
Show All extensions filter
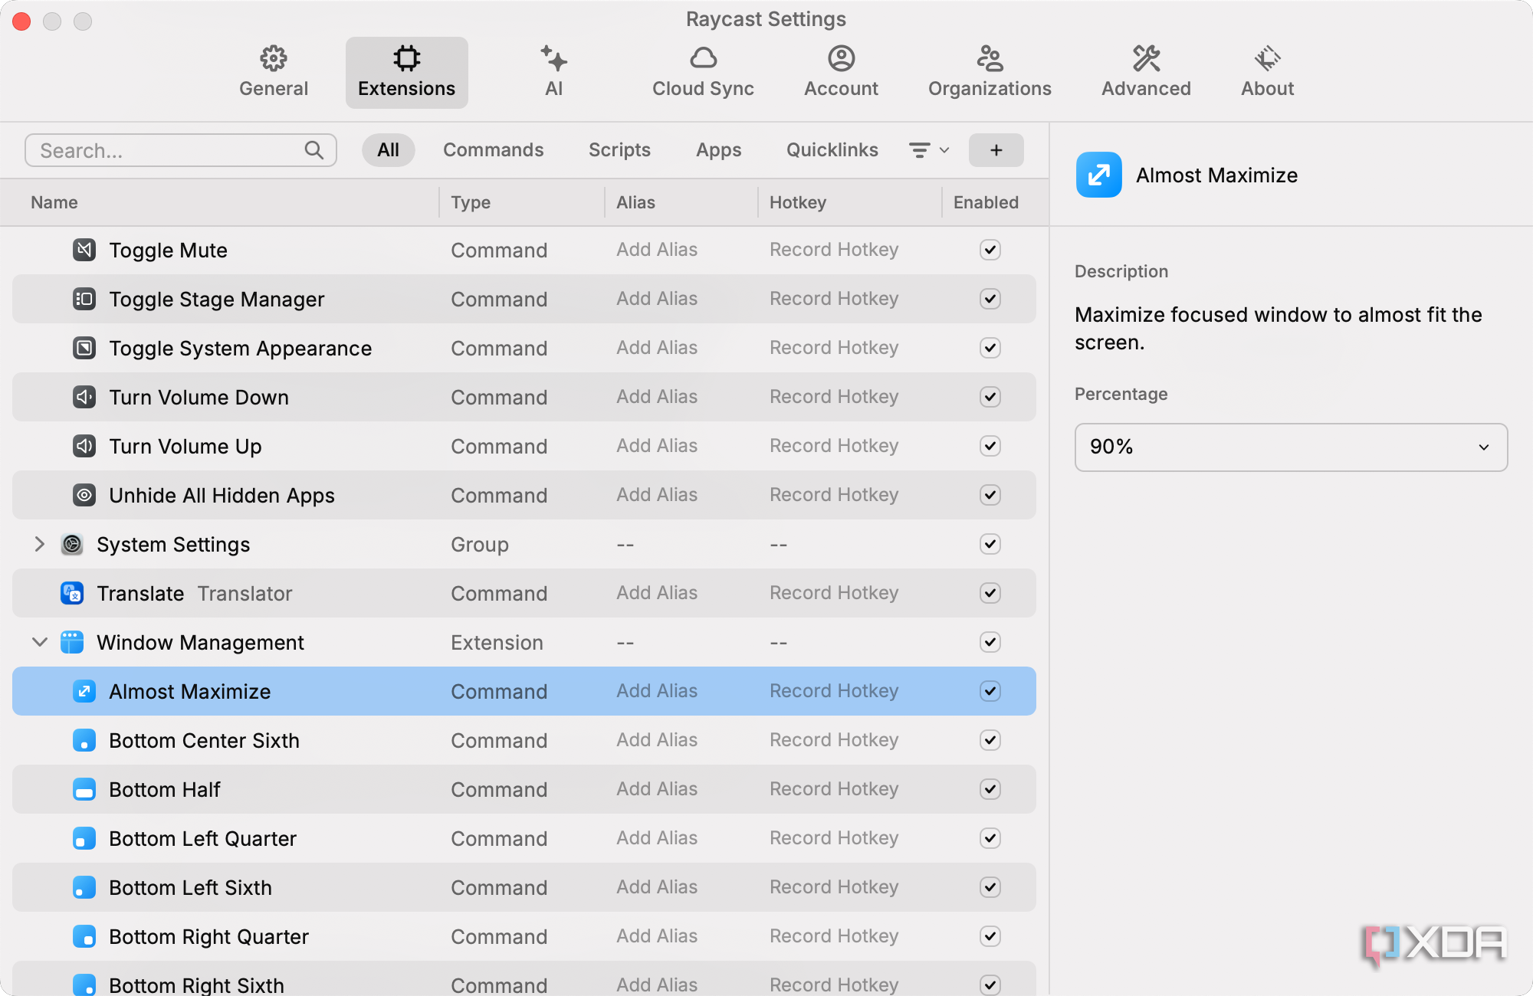click(388, 150)
